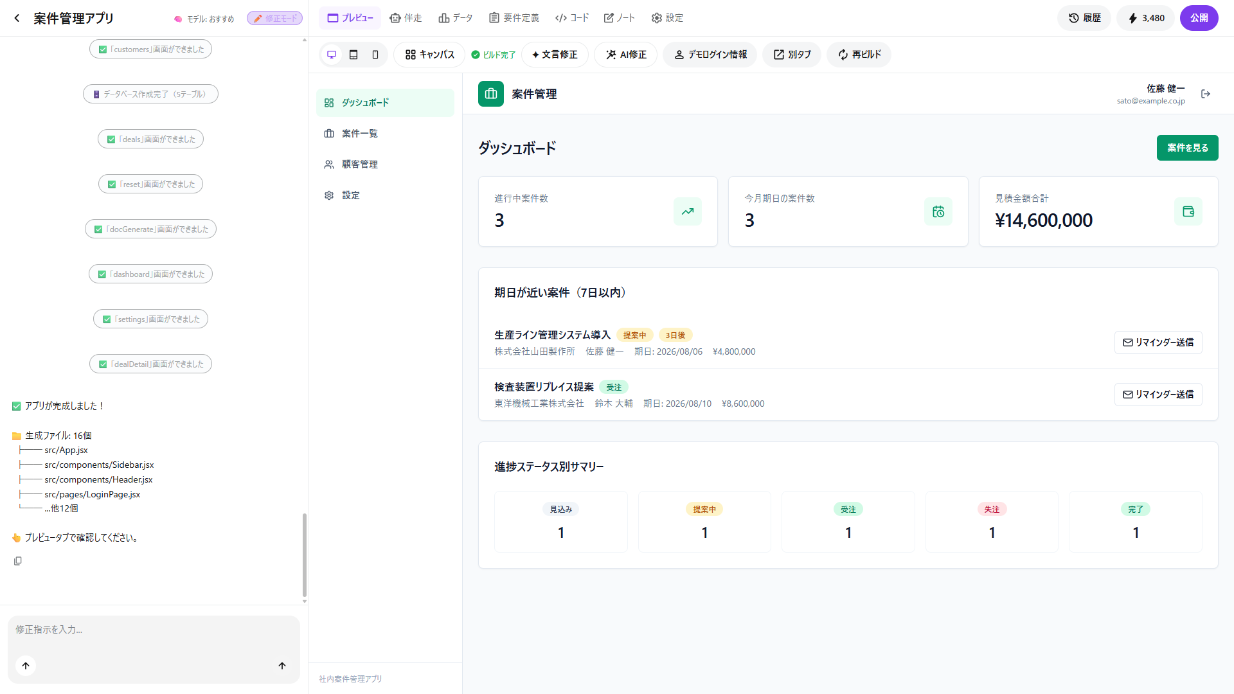Click the 失注 status summary card
1234x694 pixels.
coord(992,522)
